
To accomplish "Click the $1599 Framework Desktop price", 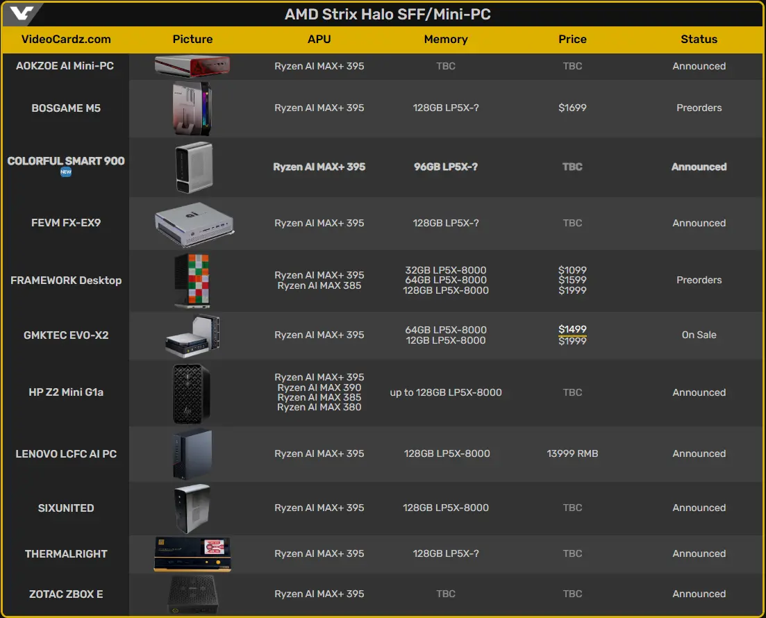I will pos(572,280).
